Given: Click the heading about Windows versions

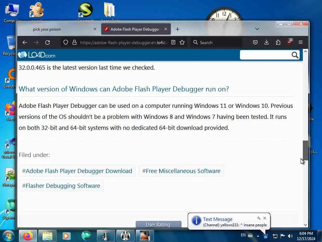Looking at the screenshot, I should [124, 89].
